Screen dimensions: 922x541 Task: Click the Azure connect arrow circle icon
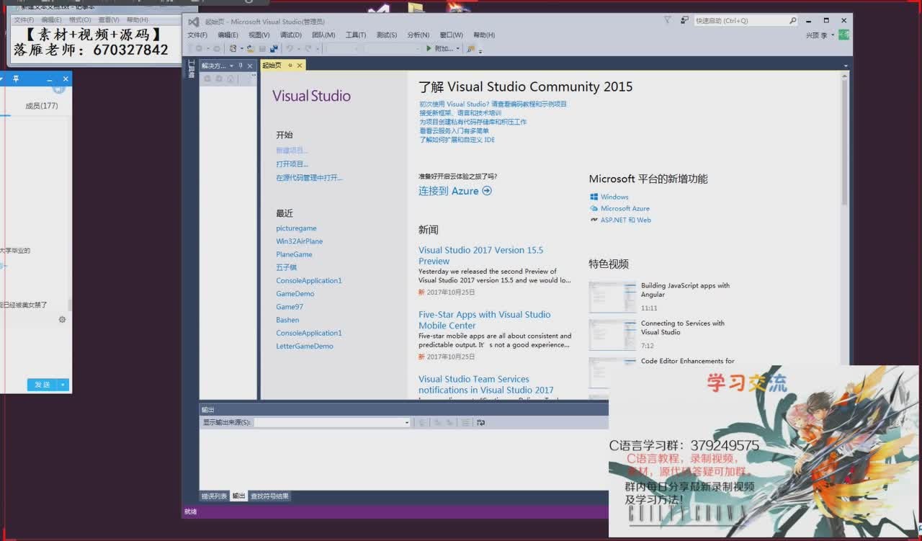pyautogui.click(x=487, y=191)
